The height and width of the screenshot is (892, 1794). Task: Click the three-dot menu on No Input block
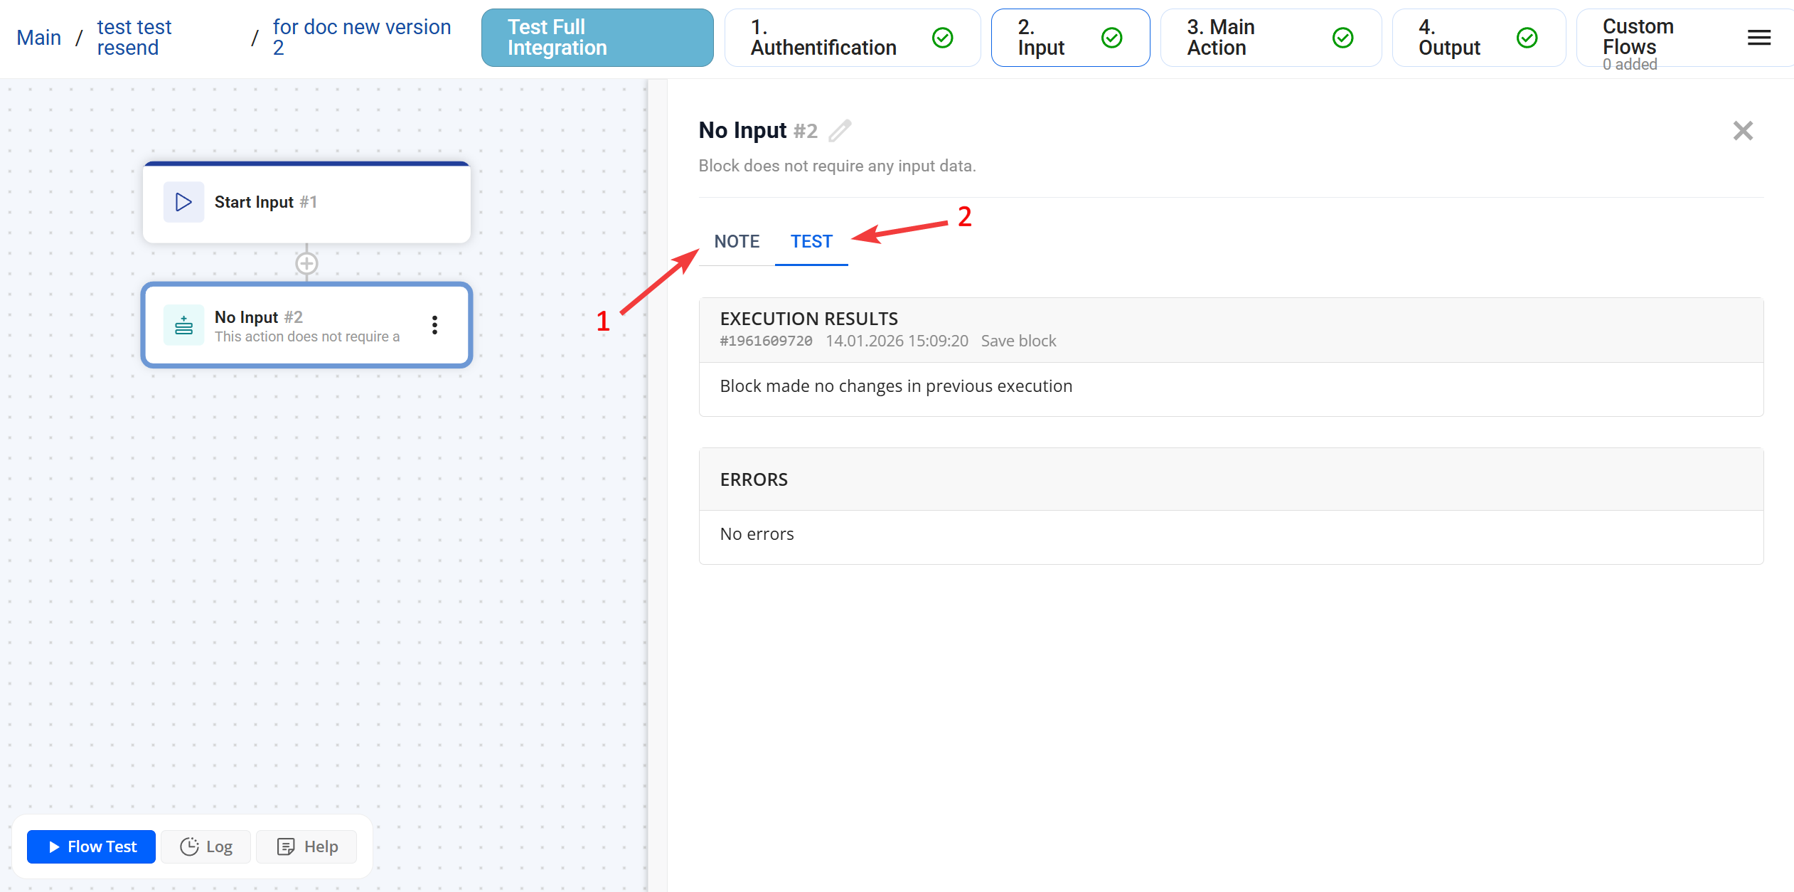tap(434, 325)
